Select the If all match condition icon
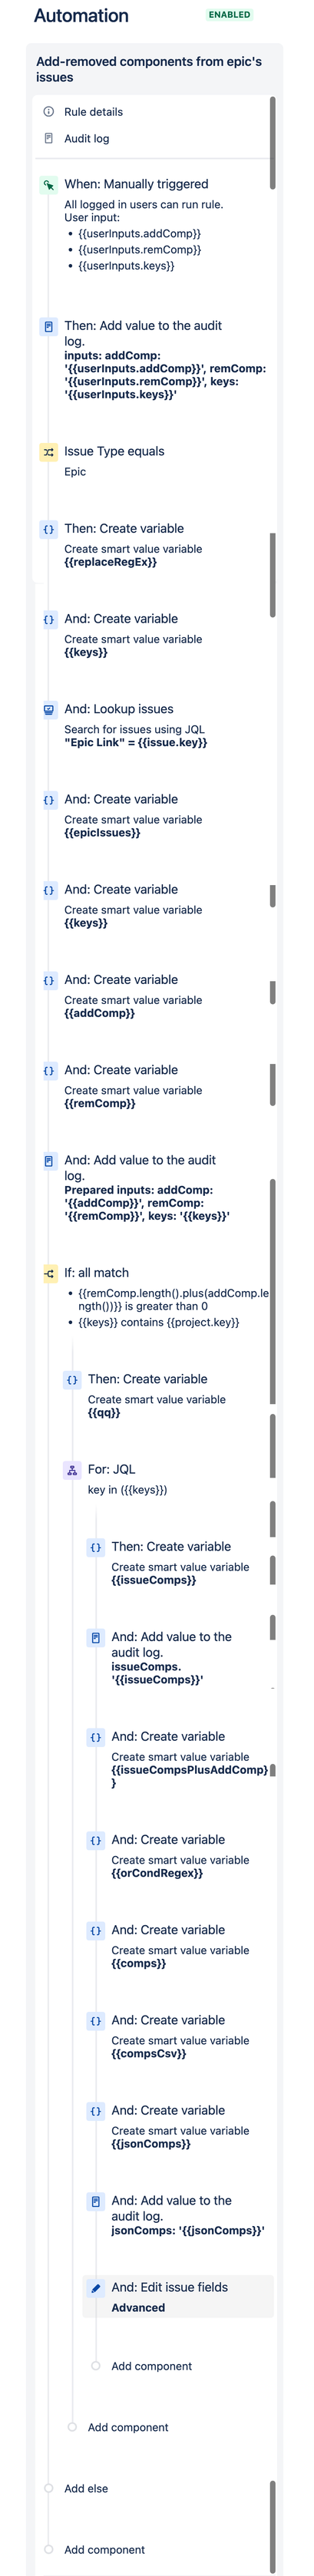 click(48, 1274)
